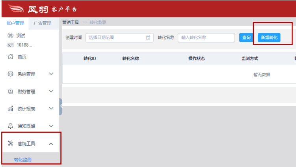Image resolution: width=296 pixels, height=167 pixels.
Task: Collapse the 营销工具 menu chevron
Action: (x=51, y=144)
